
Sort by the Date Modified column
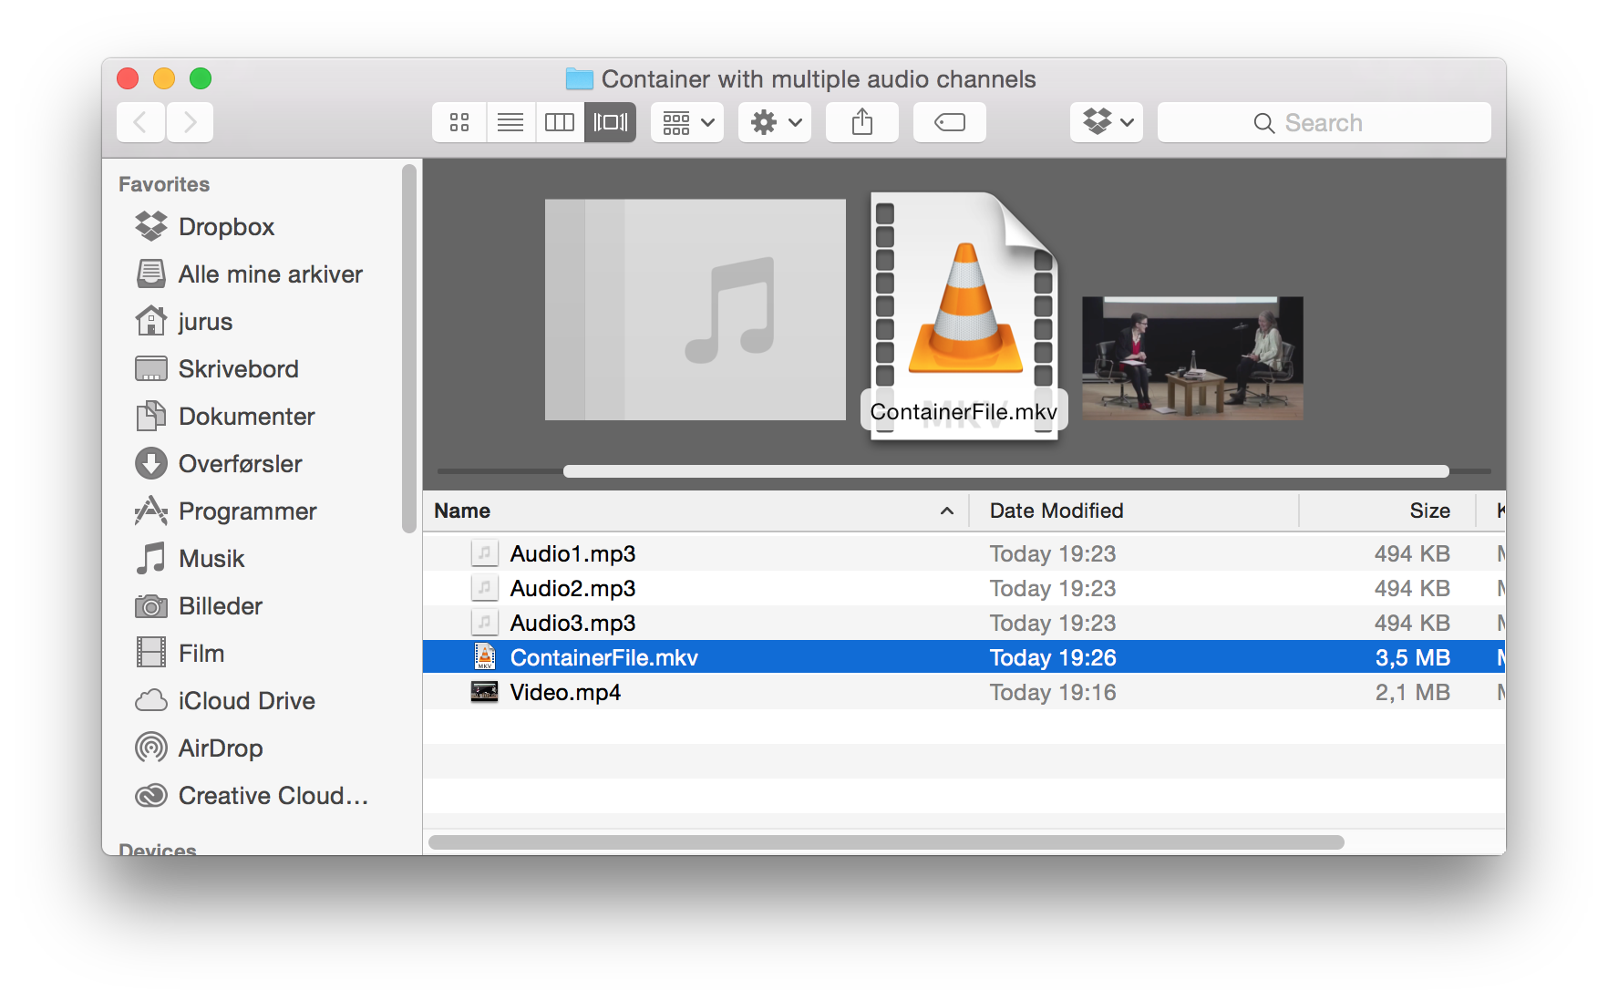click(x=1133, y=511)
